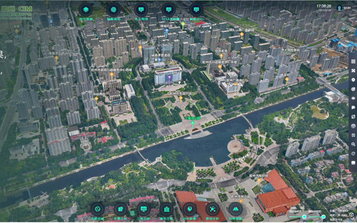Image resolution: width=357 pixels, height=223 pixels.
Task: Open 历年影像 historical imagery
Action: (x=189, y=209)
